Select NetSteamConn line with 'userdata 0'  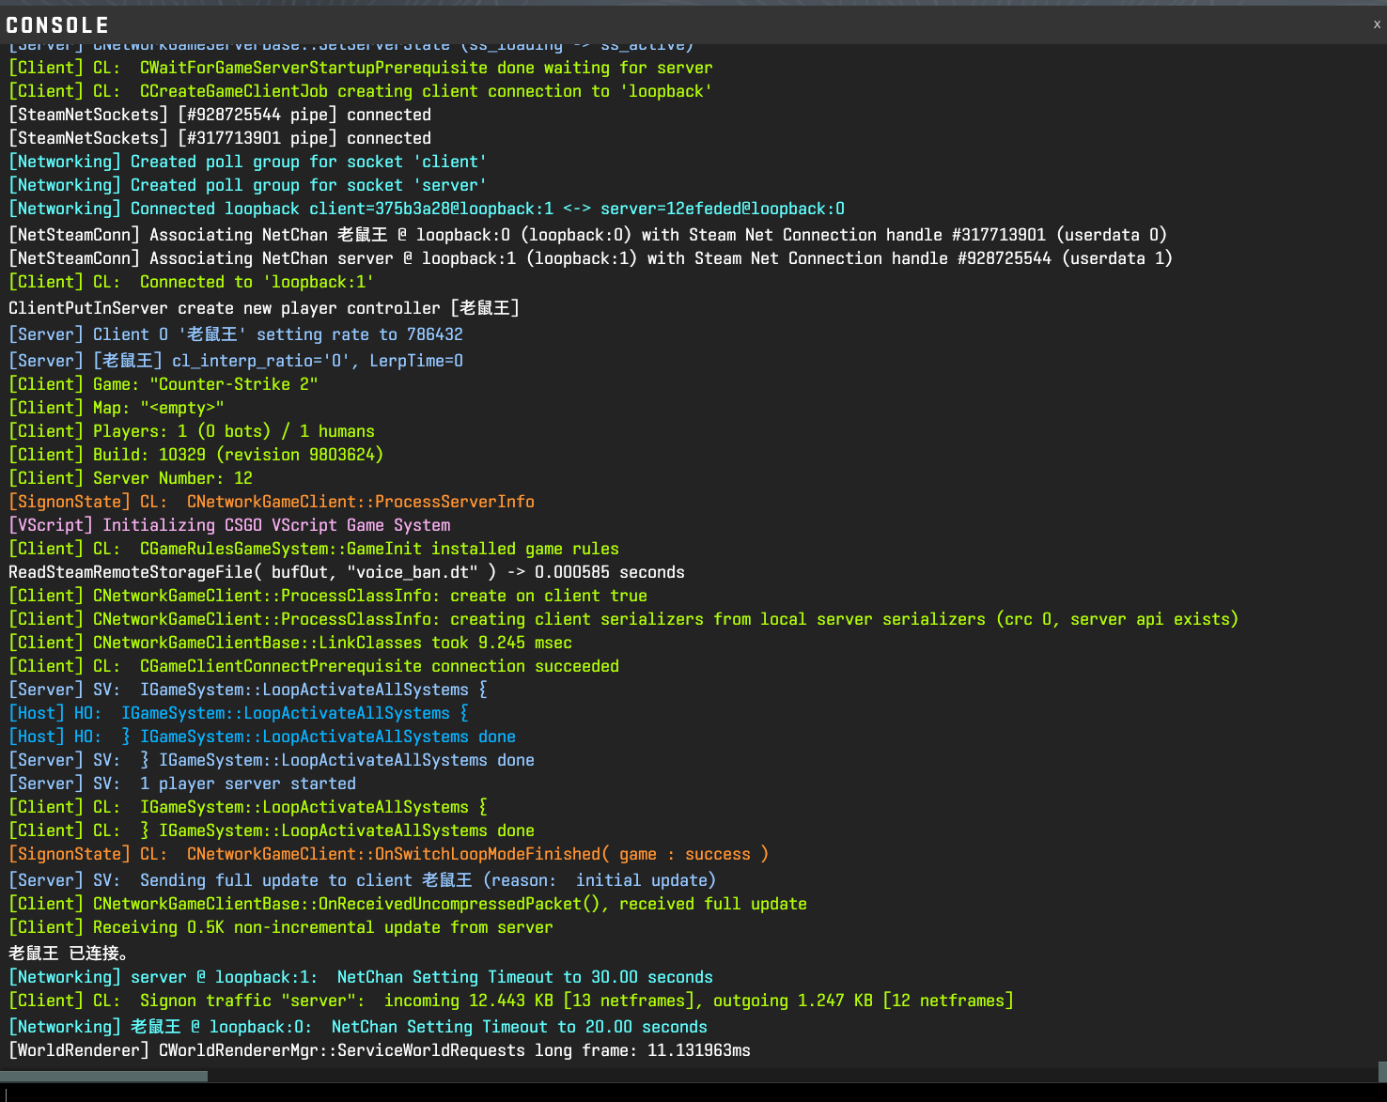587,235
